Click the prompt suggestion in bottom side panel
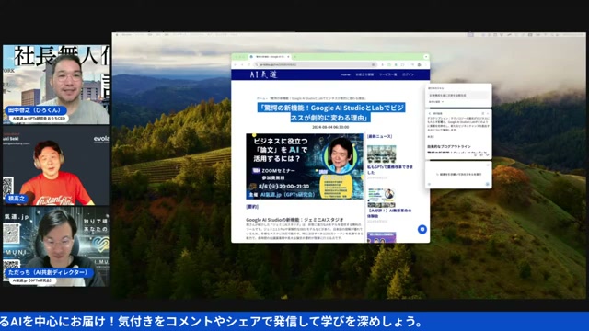Viewport: 589px width, 331px height. pyautogui.click(x=458, y=174)
